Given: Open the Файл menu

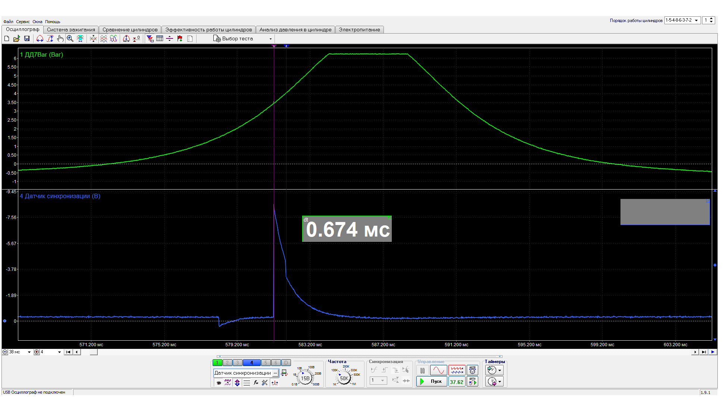Looking at the screenshot, I should tap(8, 22).
